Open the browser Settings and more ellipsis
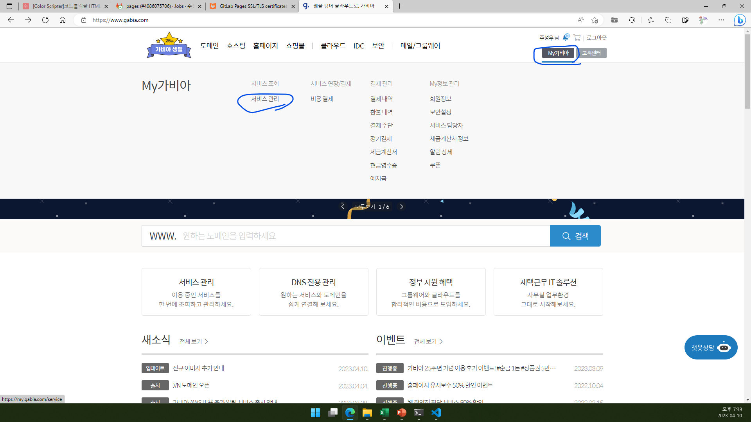This screenshot has height=422, width=751. [x=721, y=20]
